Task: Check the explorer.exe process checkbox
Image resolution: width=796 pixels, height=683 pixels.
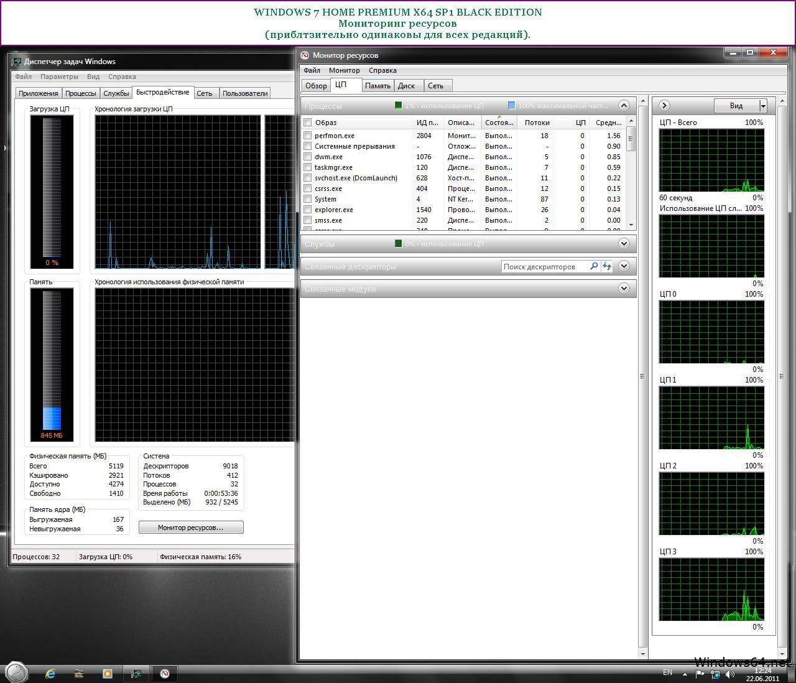Action: [307, 210]
